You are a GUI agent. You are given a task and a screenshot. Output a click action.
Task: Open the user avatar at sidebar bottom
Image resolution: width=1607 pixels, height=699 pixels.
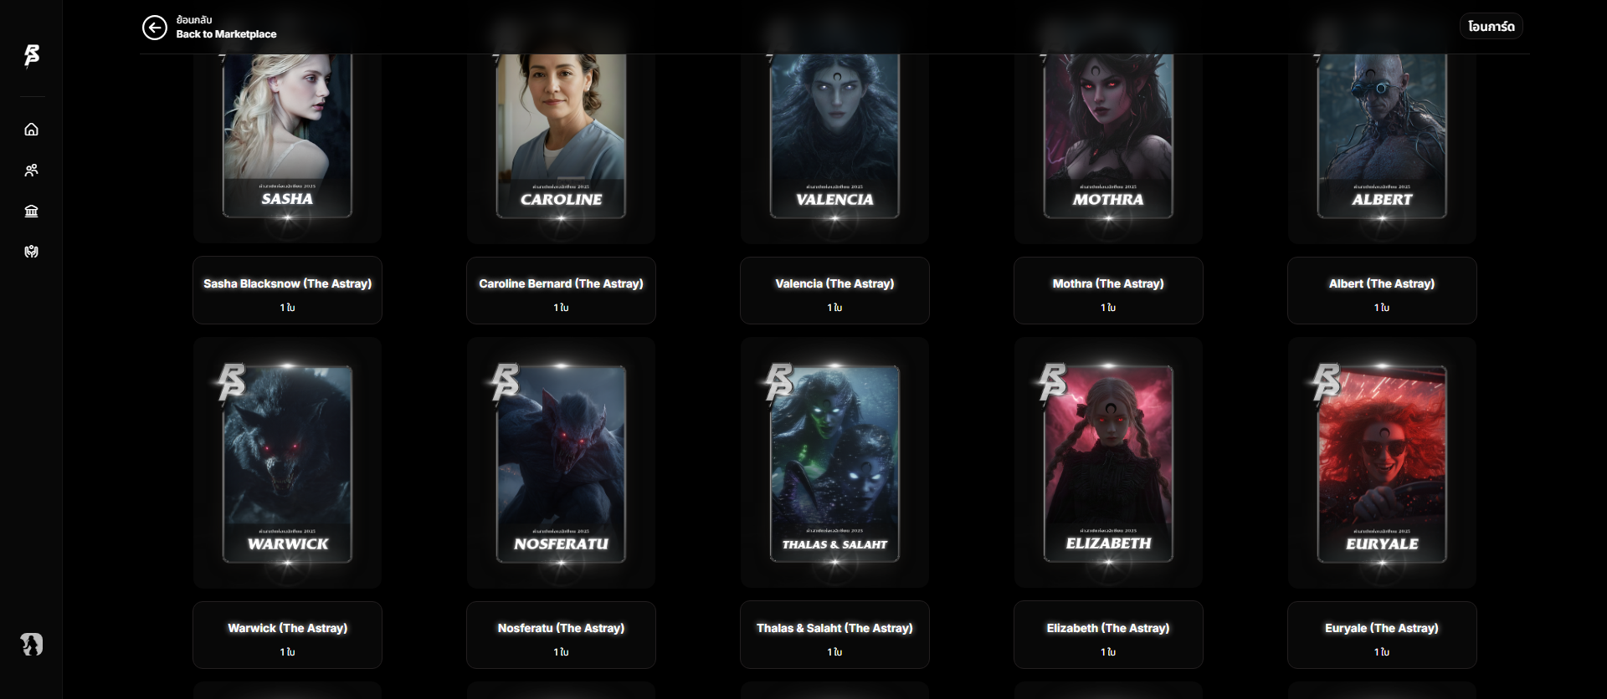[32, 644]
